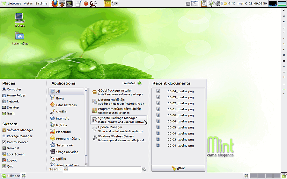Click the system monitor graph applet
Screen dimensions: 287x179
(x=273, y=3)
